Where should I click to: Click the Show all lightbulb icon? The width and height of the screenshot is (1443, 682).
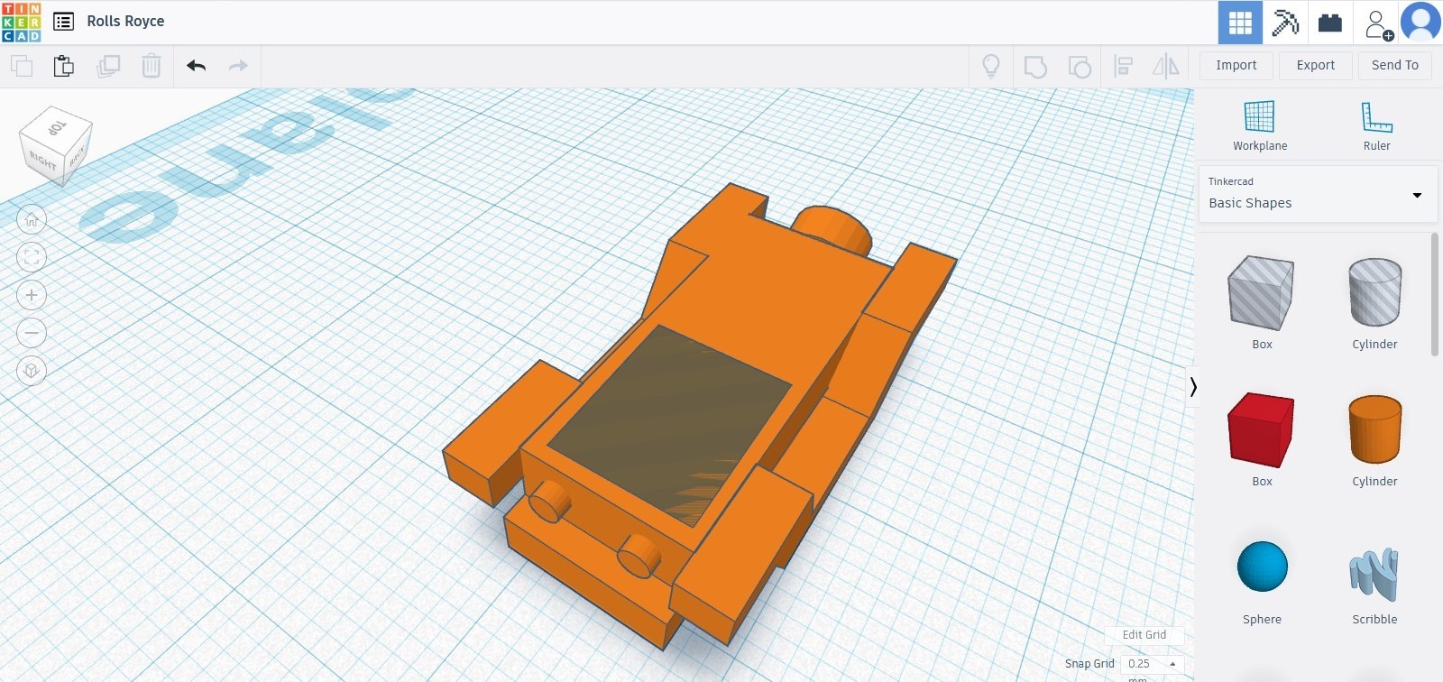tap(991, 66)
